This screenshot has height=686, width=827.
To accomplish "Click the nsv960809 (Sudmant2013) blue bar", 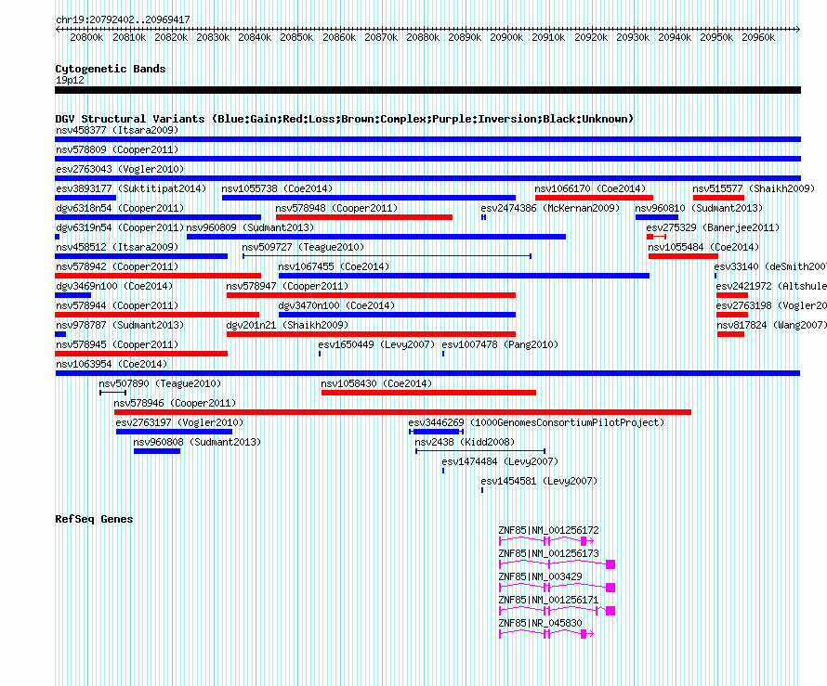I will 376,237.
